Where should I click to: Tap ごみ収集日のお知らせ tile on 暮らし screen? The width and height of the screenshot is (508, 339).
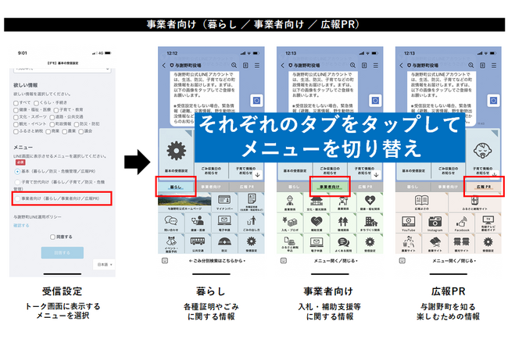[211, 170]
